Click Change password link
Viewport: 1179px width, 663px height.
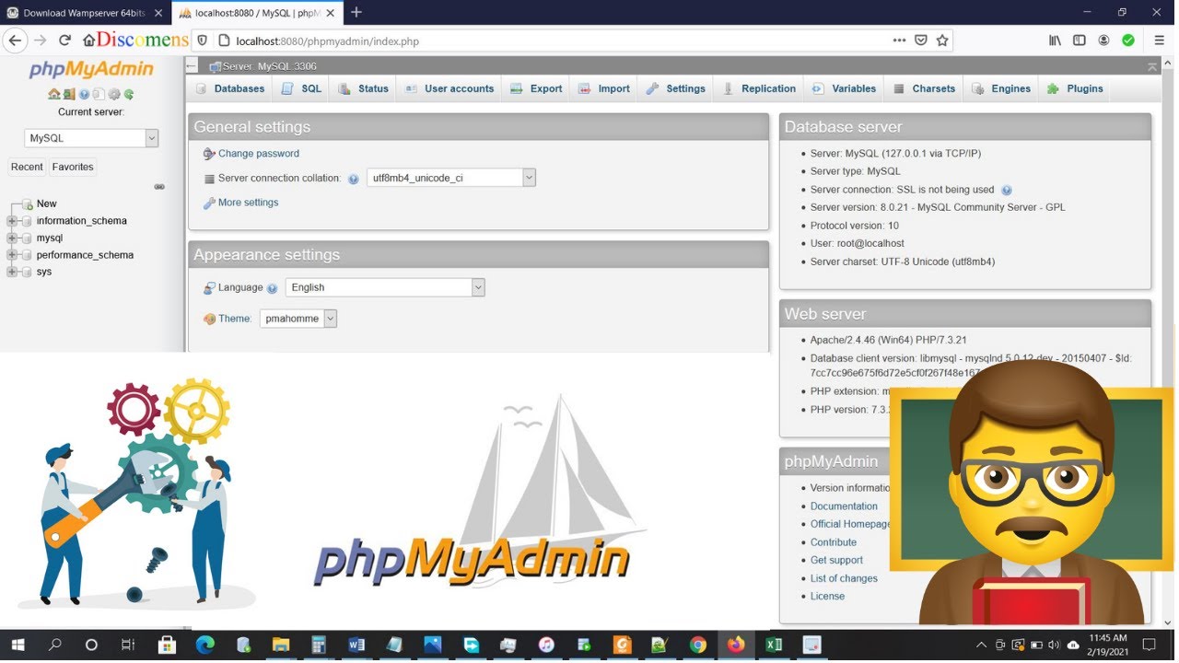[258, 154]
